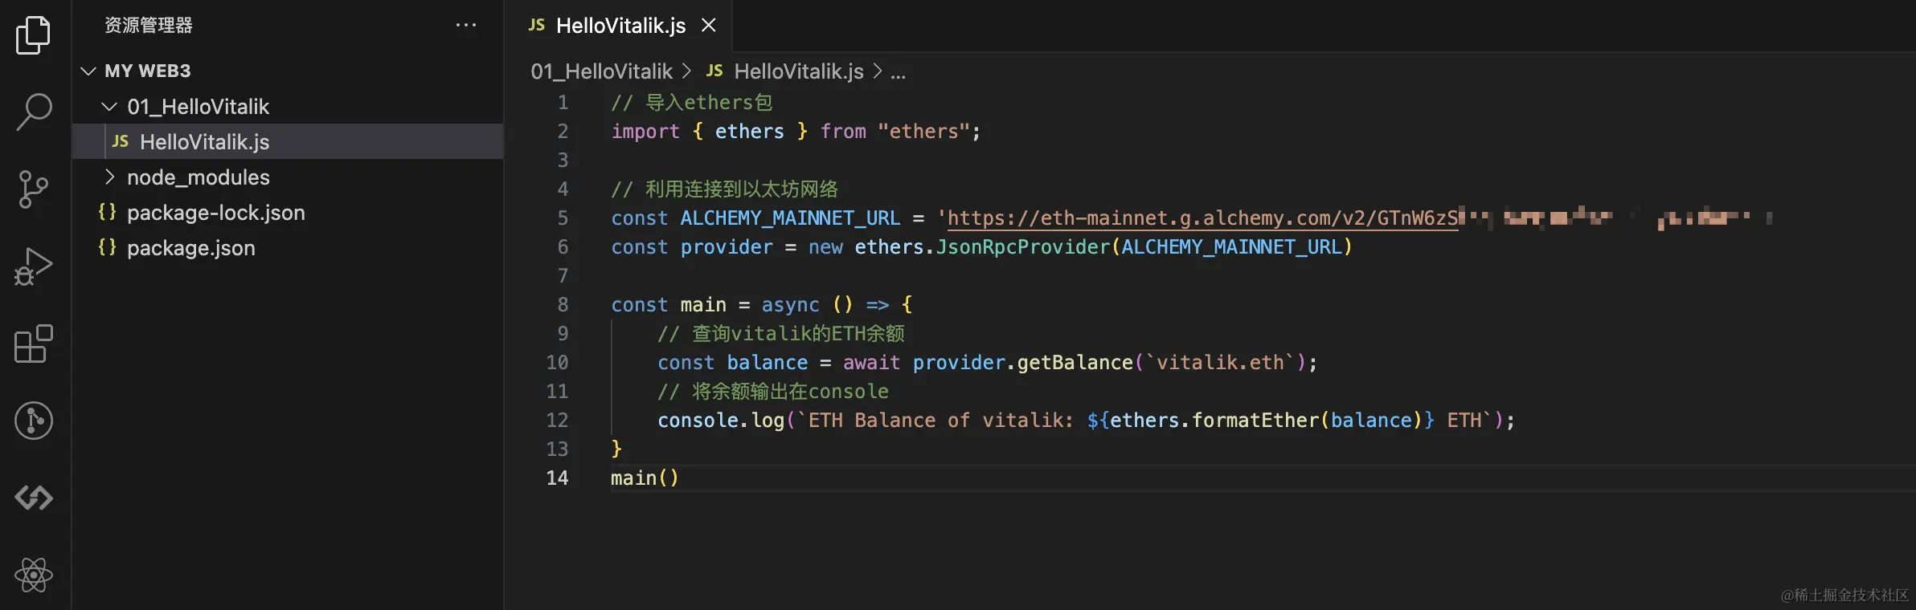1916x610 pixels.
Task: Click 'vitalik.eth' string on line 10
Action: 1220,363
